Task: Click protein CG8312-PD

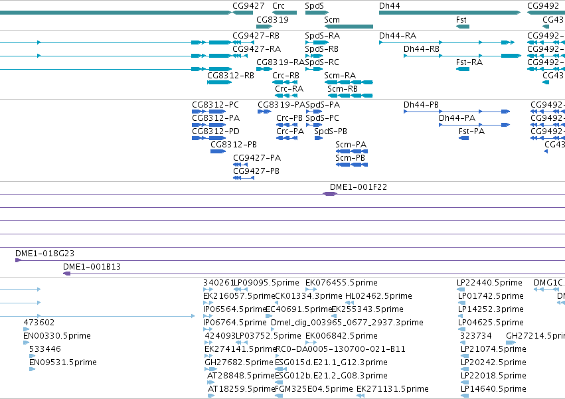Action: (x=209, y=138)
